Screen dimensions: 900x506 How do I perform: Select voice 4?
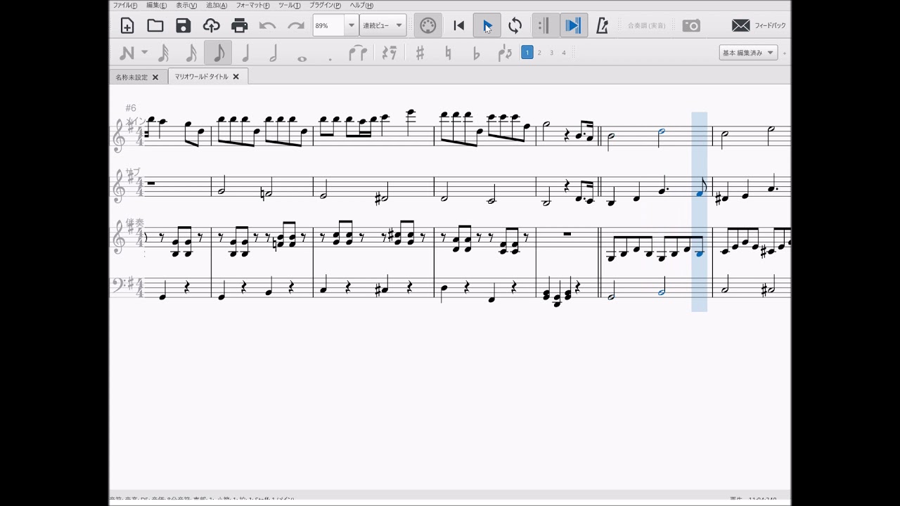(x=563, y=53)
